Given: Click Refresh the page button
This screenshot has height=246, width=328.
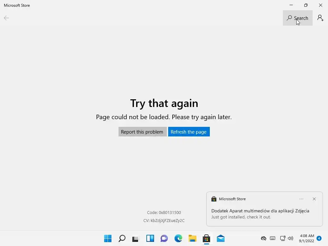Looking at the screenshot, I should [x=189, y=132].
